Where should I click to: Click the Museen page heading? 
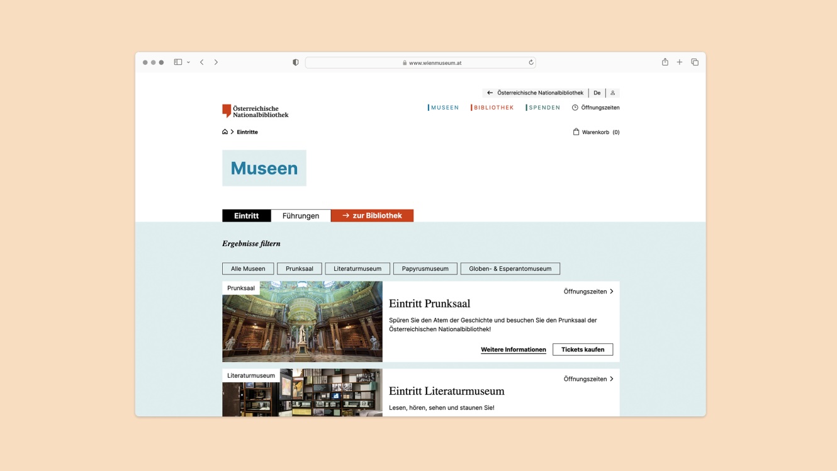(x=264, y=168)
